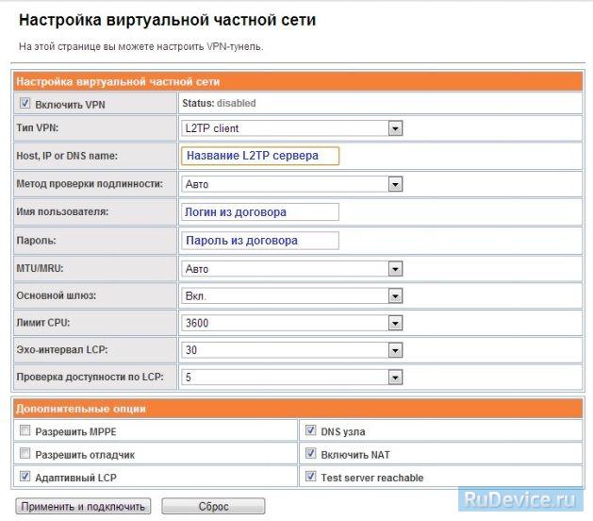Enable the Разрешить отладчик checkbox

tap(25, 454)
